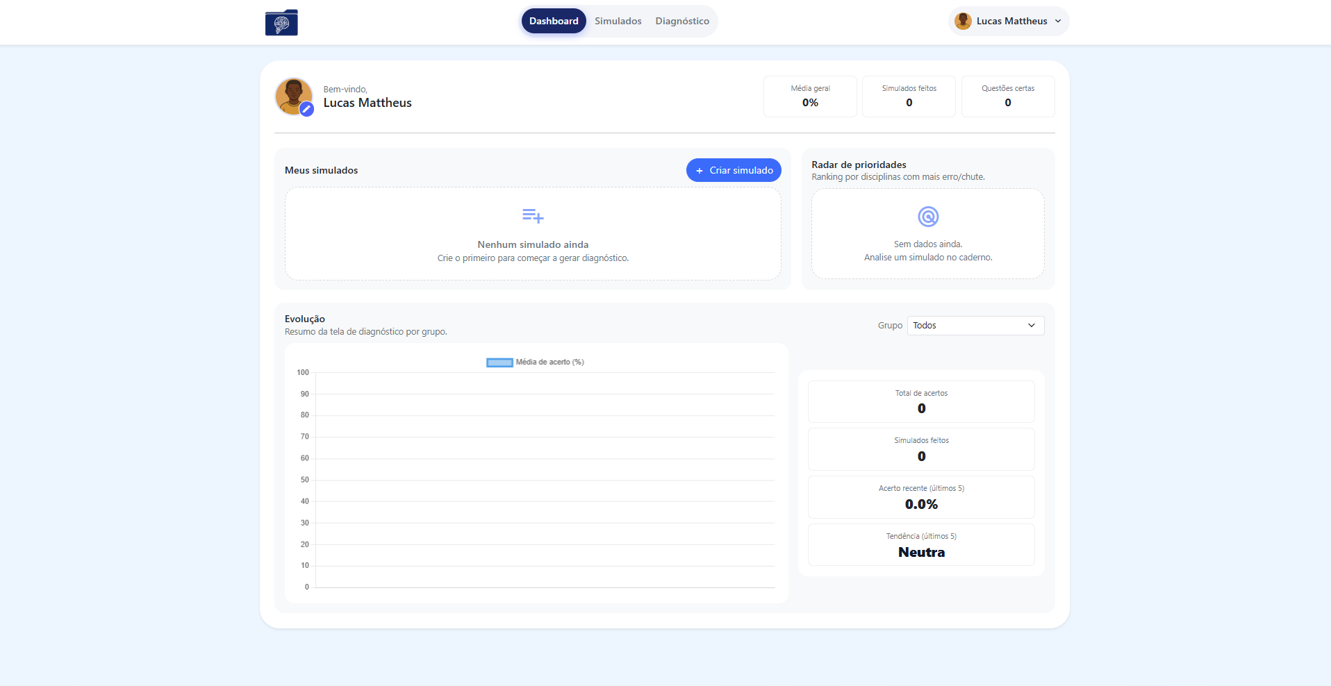
Task: Click the large profile avatar photo
Action: pos(292,95)
